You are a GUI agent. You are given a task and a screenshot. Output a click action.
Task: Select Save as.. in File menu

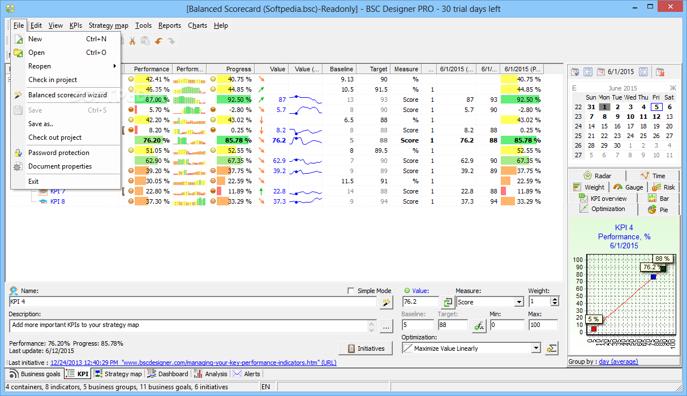[x=67, y=124]
